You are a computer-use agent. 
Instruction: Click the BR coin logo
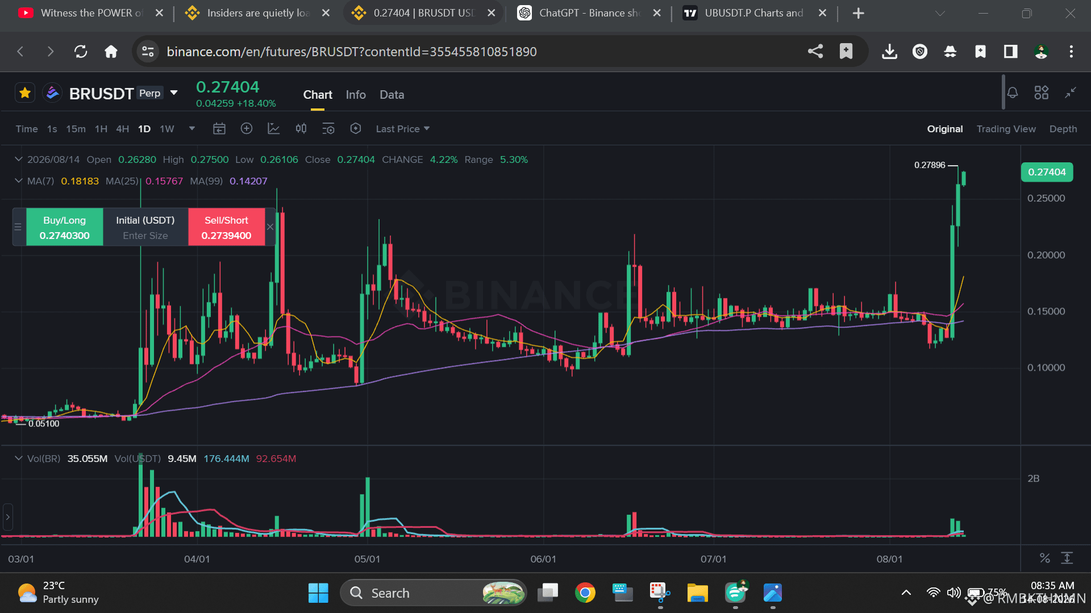tap(52, 93)
